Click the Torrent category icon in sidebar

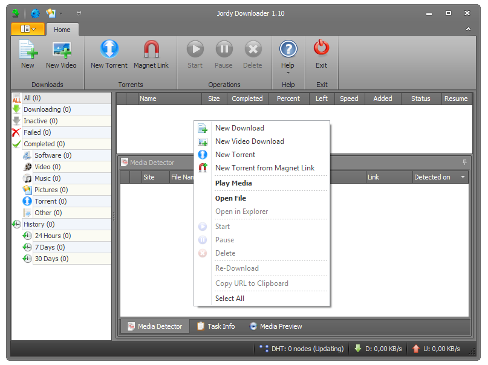point(27,201)
